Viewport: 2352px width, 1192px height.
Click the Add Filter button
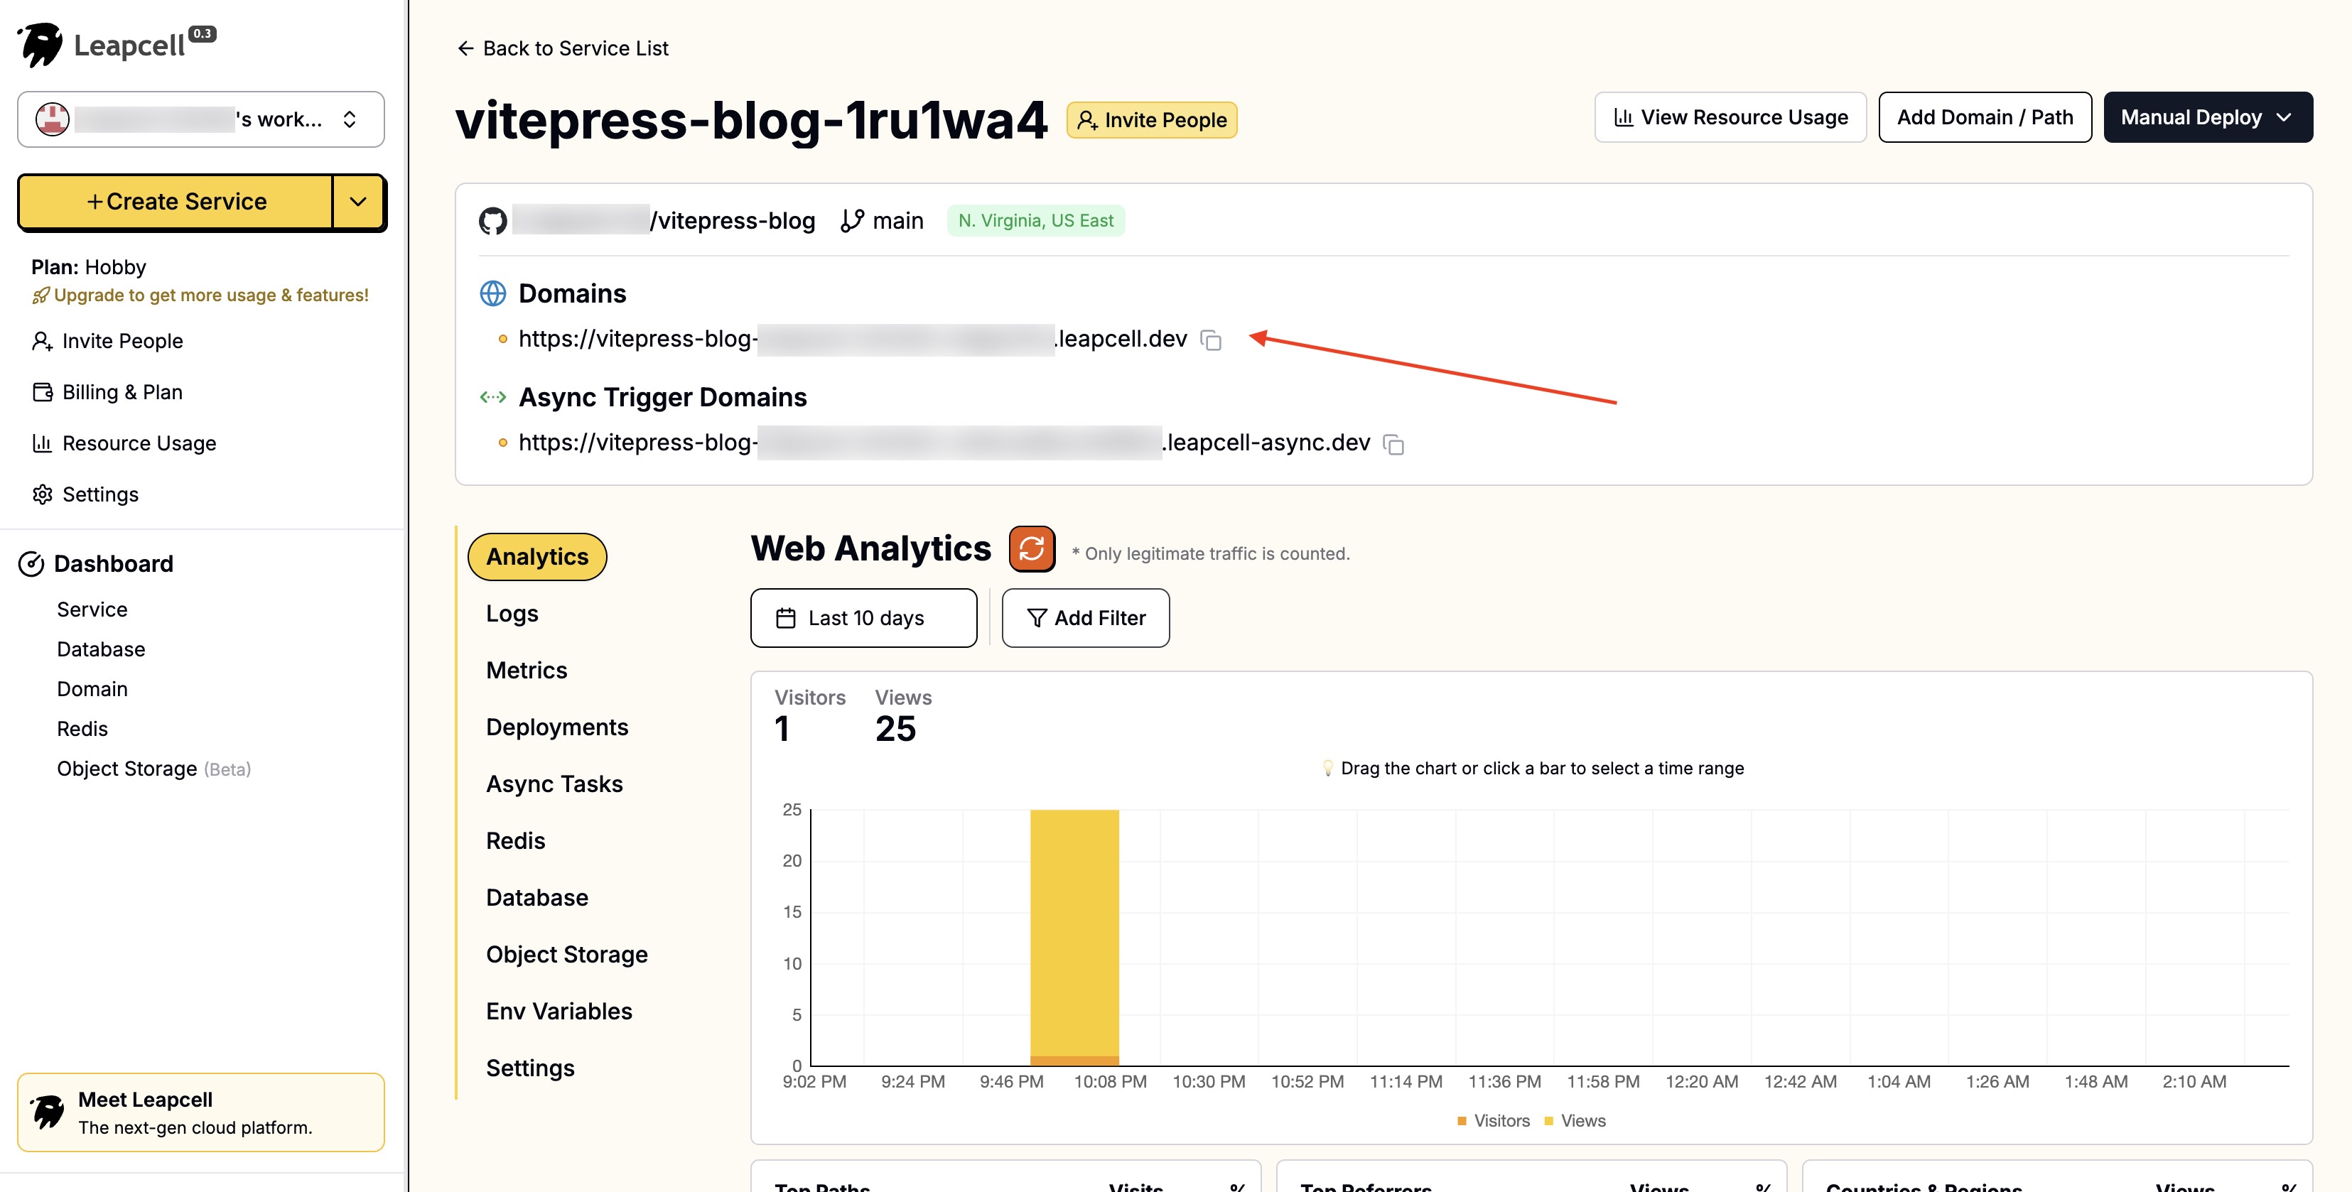(x=1086, y=618)
